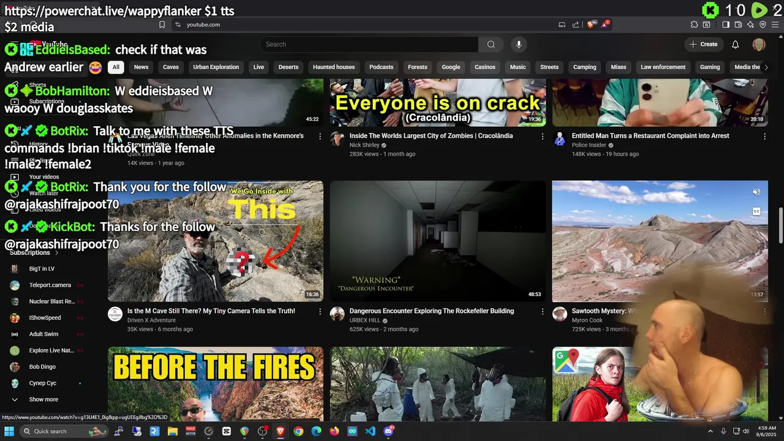This screenshot has width=784, height=441.
Task: Open the browser extensions puzzle icon
Action: tap(694, 24)
